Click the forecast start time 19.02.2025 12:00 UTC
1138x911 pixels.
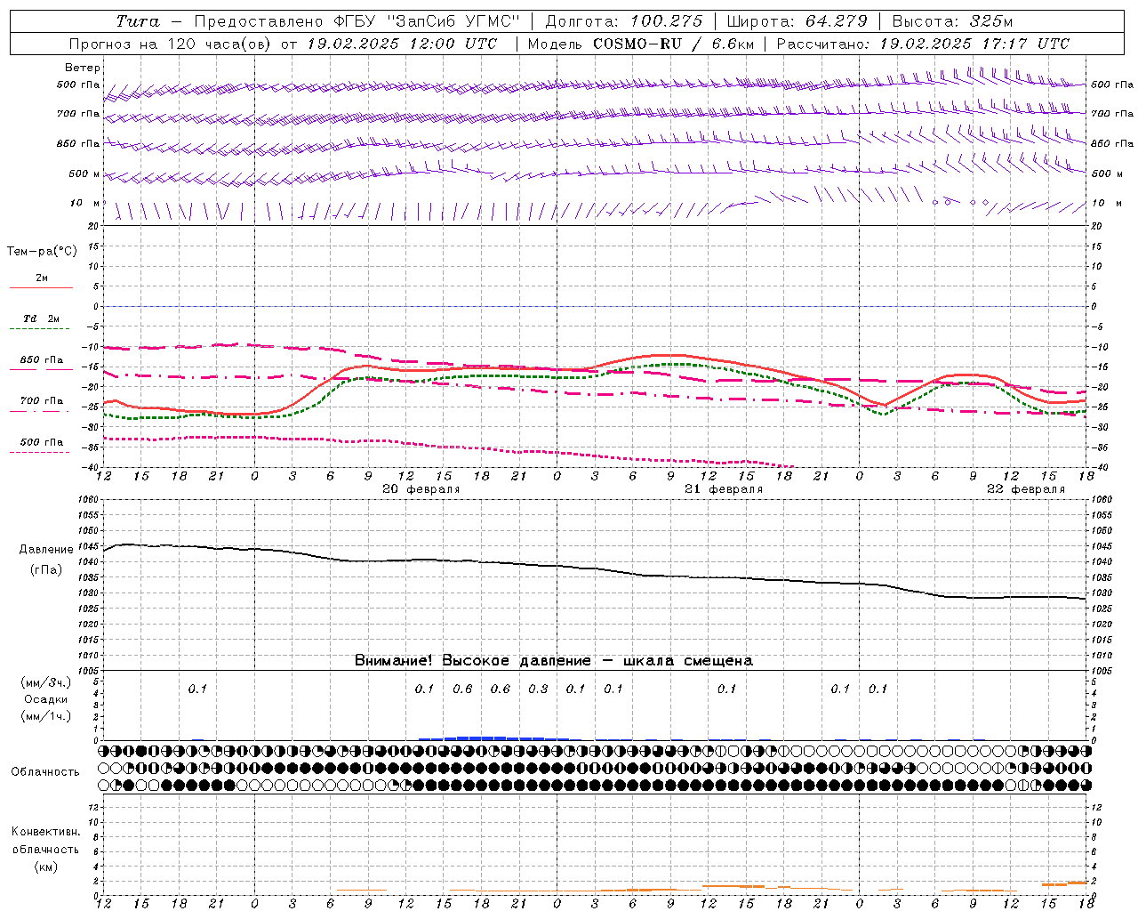402,44
